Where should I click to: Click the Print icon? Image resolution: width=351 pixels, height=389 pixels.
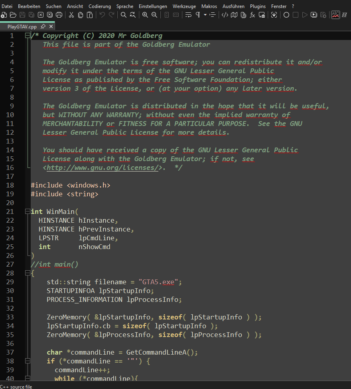(x=59, y=15)
